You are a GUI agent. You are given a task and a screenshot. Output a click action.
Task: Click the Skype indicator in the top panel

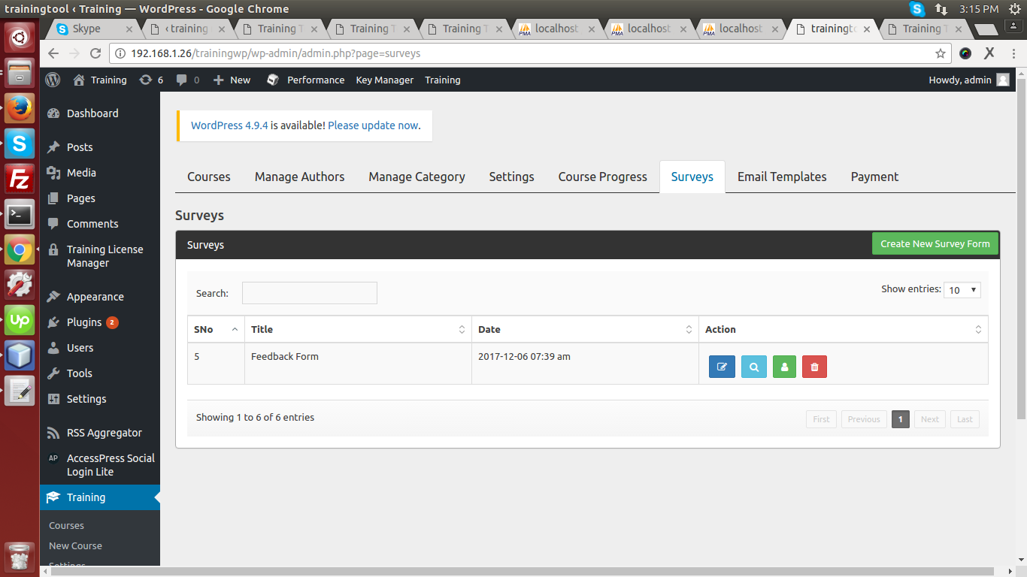[917, 9]
